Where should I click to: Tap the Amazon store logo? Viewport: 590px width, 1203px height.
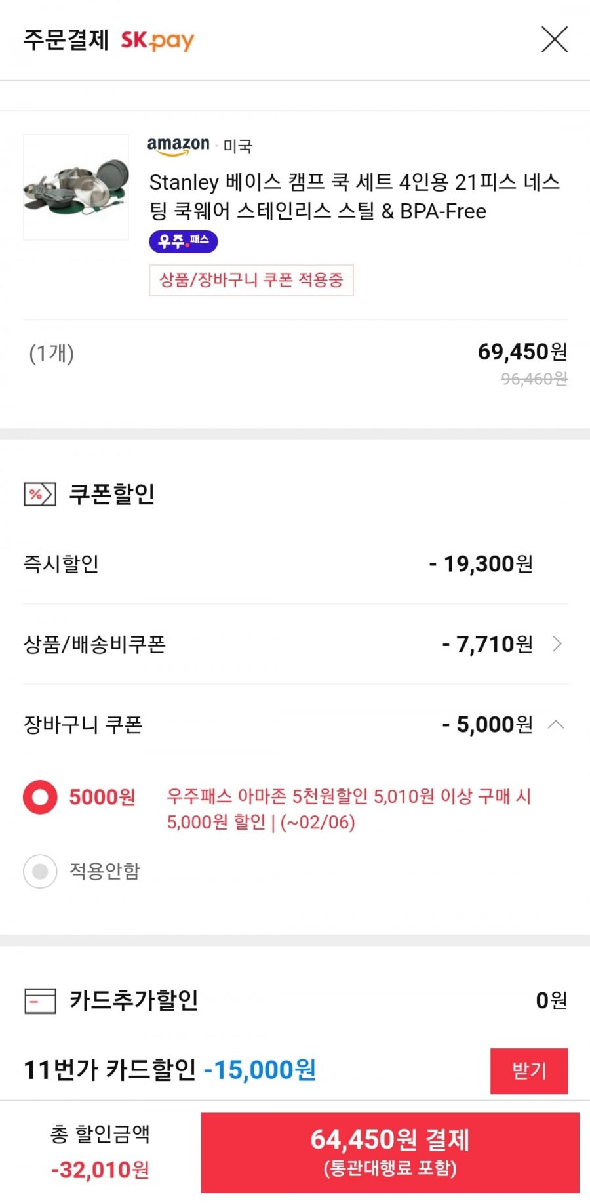[178, 146]
